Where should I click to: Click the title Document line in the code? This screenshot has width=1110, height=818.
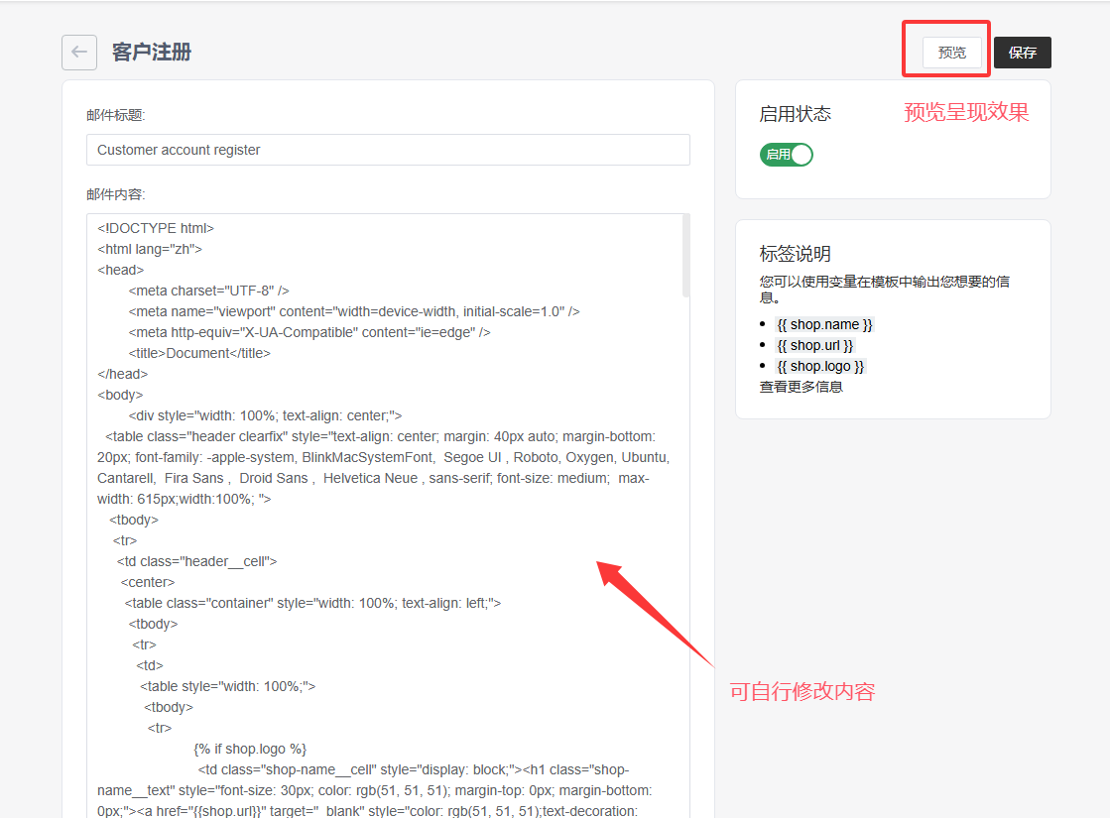(x=199, y=353)
